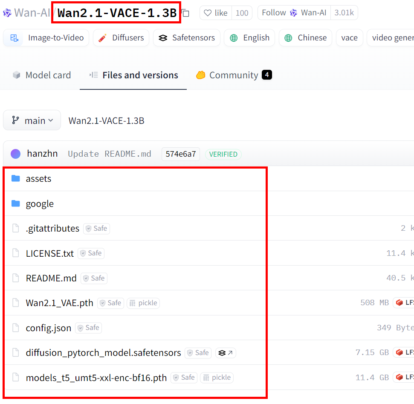The height and width of the screenshot is (404, 414).
Task: Follow the Wan-AI organization
Action: coord(294,13)
